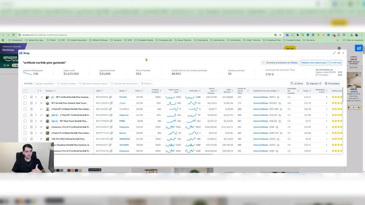Expand the first product row chevron
The width and height of the screenshot is (365, 205).
36,97
